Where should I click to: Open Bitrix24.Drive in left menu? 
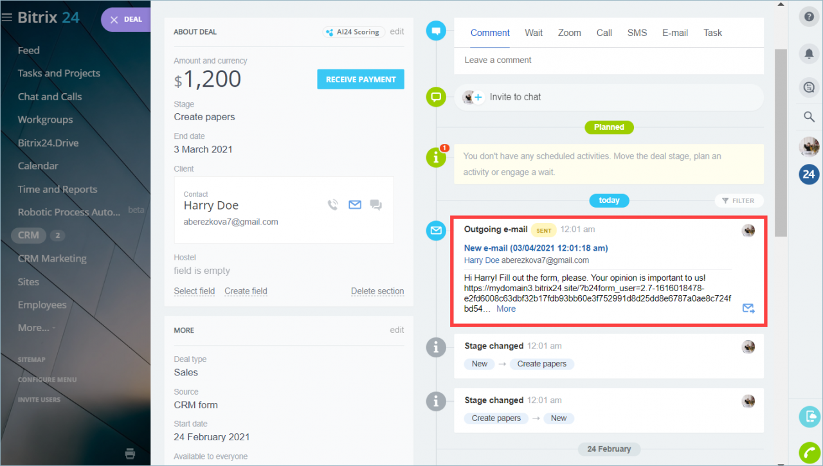[x=48, y=143]
